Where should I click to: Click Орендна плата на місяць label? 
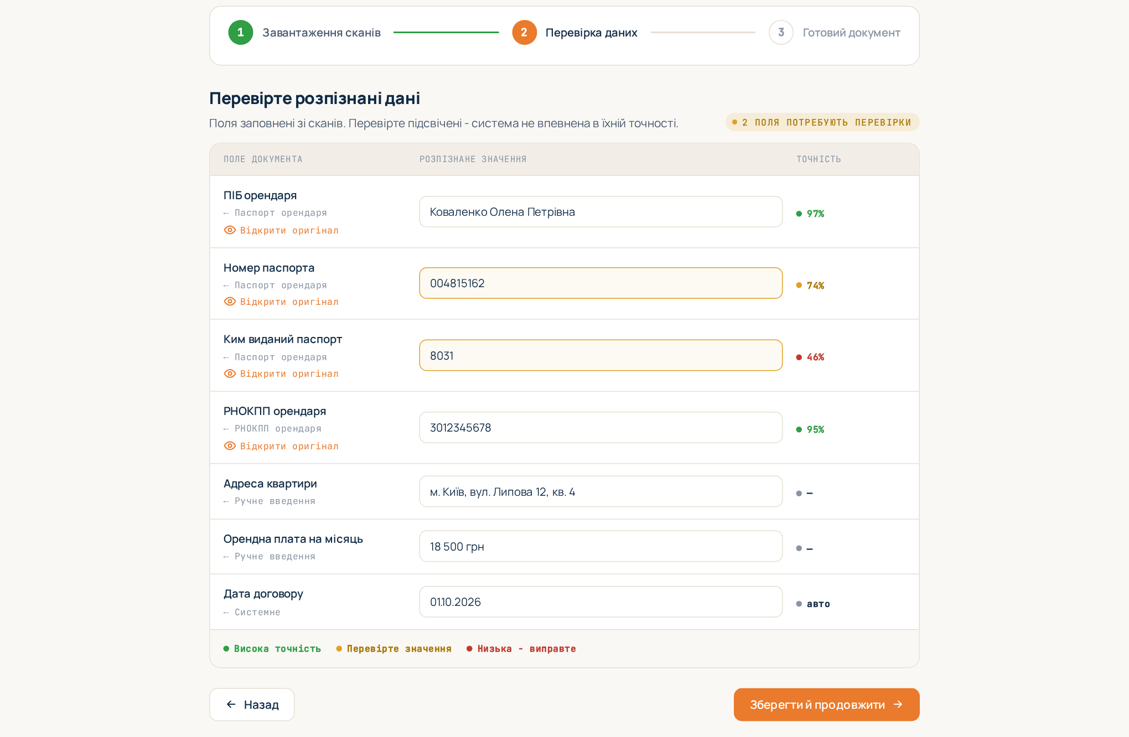pos(293,539)
